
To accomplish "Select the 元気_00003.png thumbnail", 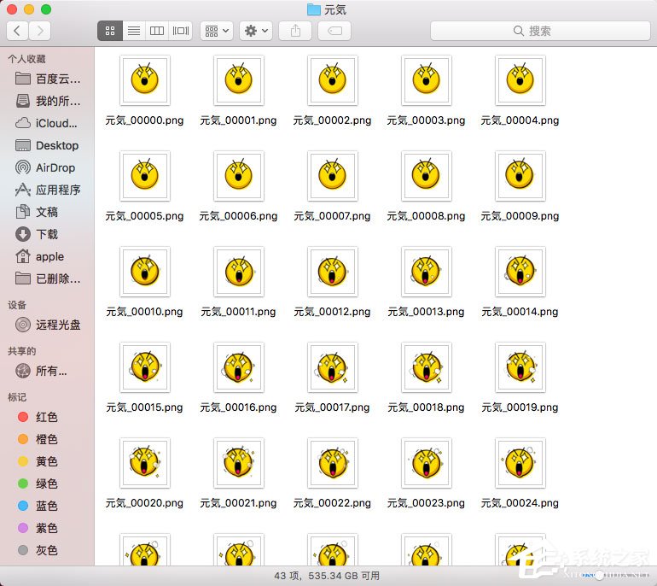I will click(427, 80).
